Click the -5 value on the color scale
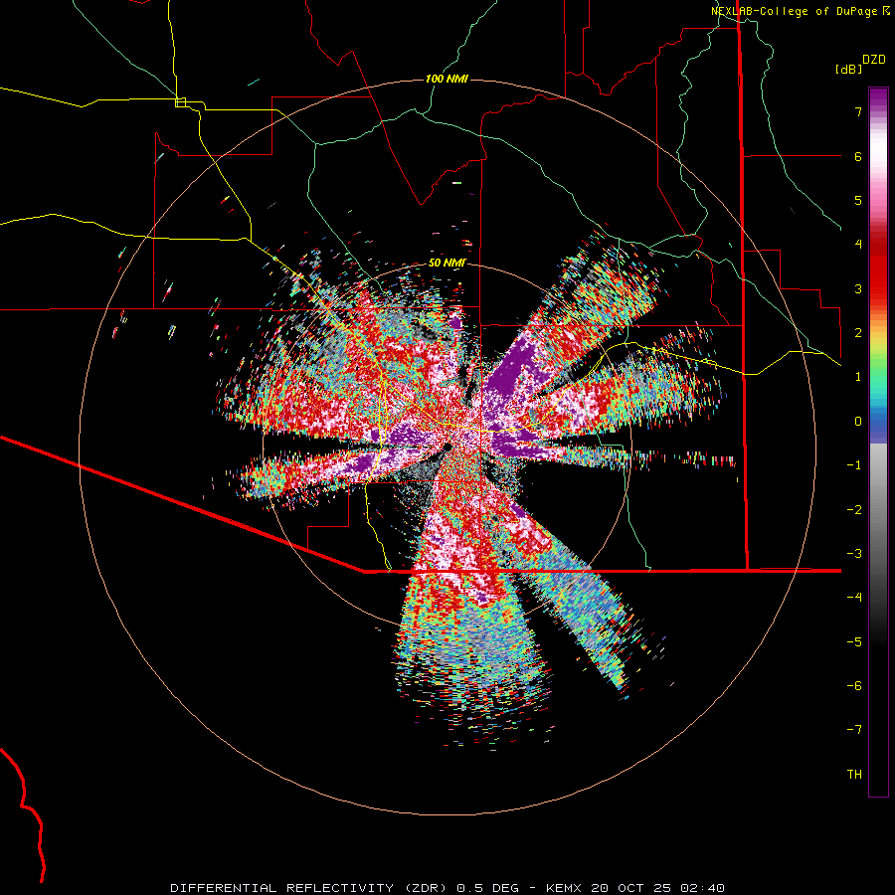This screenshot has width=895, height=895. click(x=854, y=642)
